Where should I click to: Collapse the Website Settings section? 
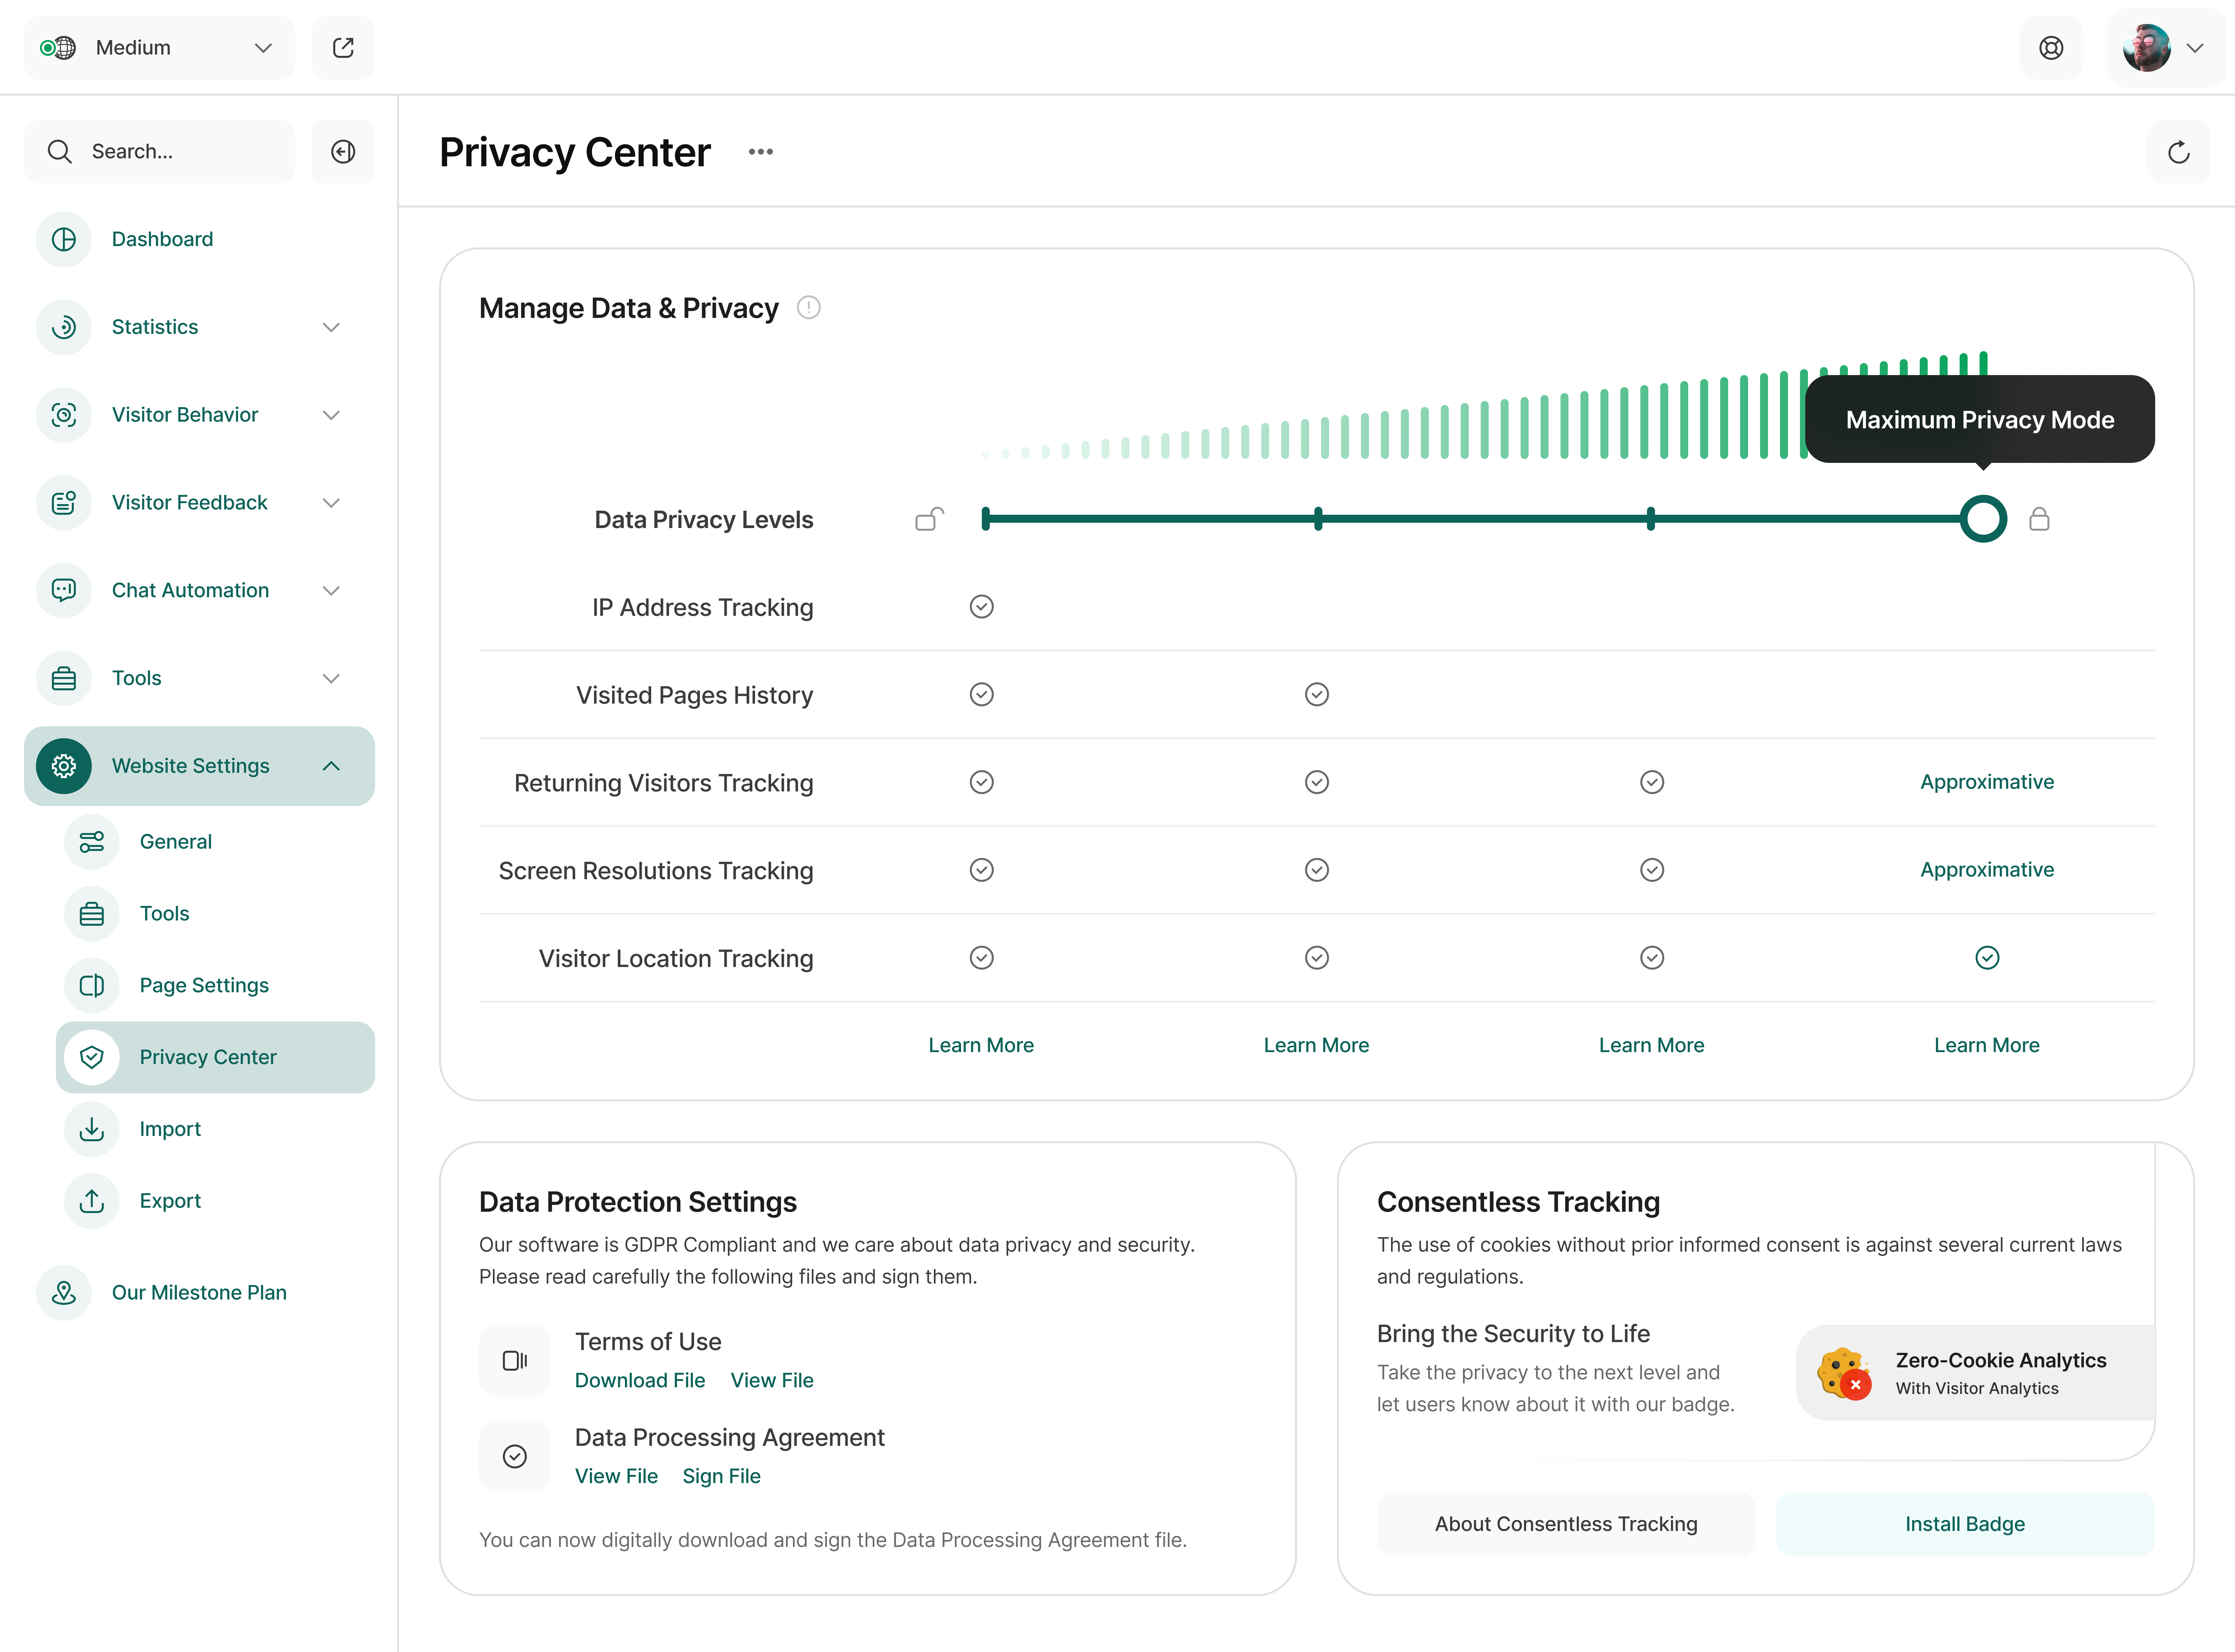(331, 766)
